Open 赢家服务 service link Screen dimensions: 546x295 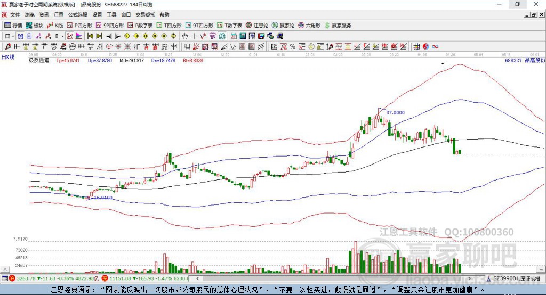coord(338,26)
